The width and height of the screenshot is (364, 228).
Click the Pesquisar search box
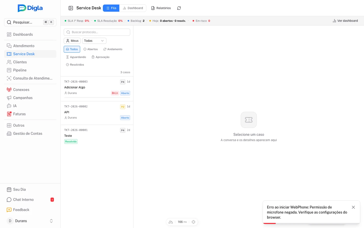click(30, 22)
